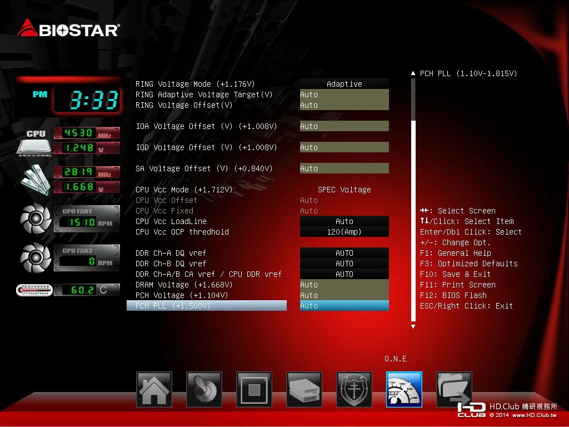Click PCH PLL (1.10V-1.815V) description text

coord(468,73)
